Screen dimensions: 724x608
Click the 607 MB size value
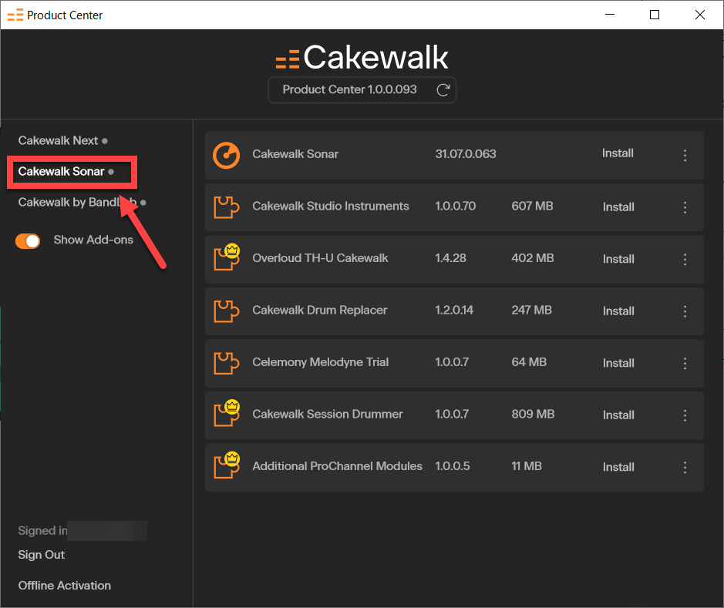pos(532,207)
